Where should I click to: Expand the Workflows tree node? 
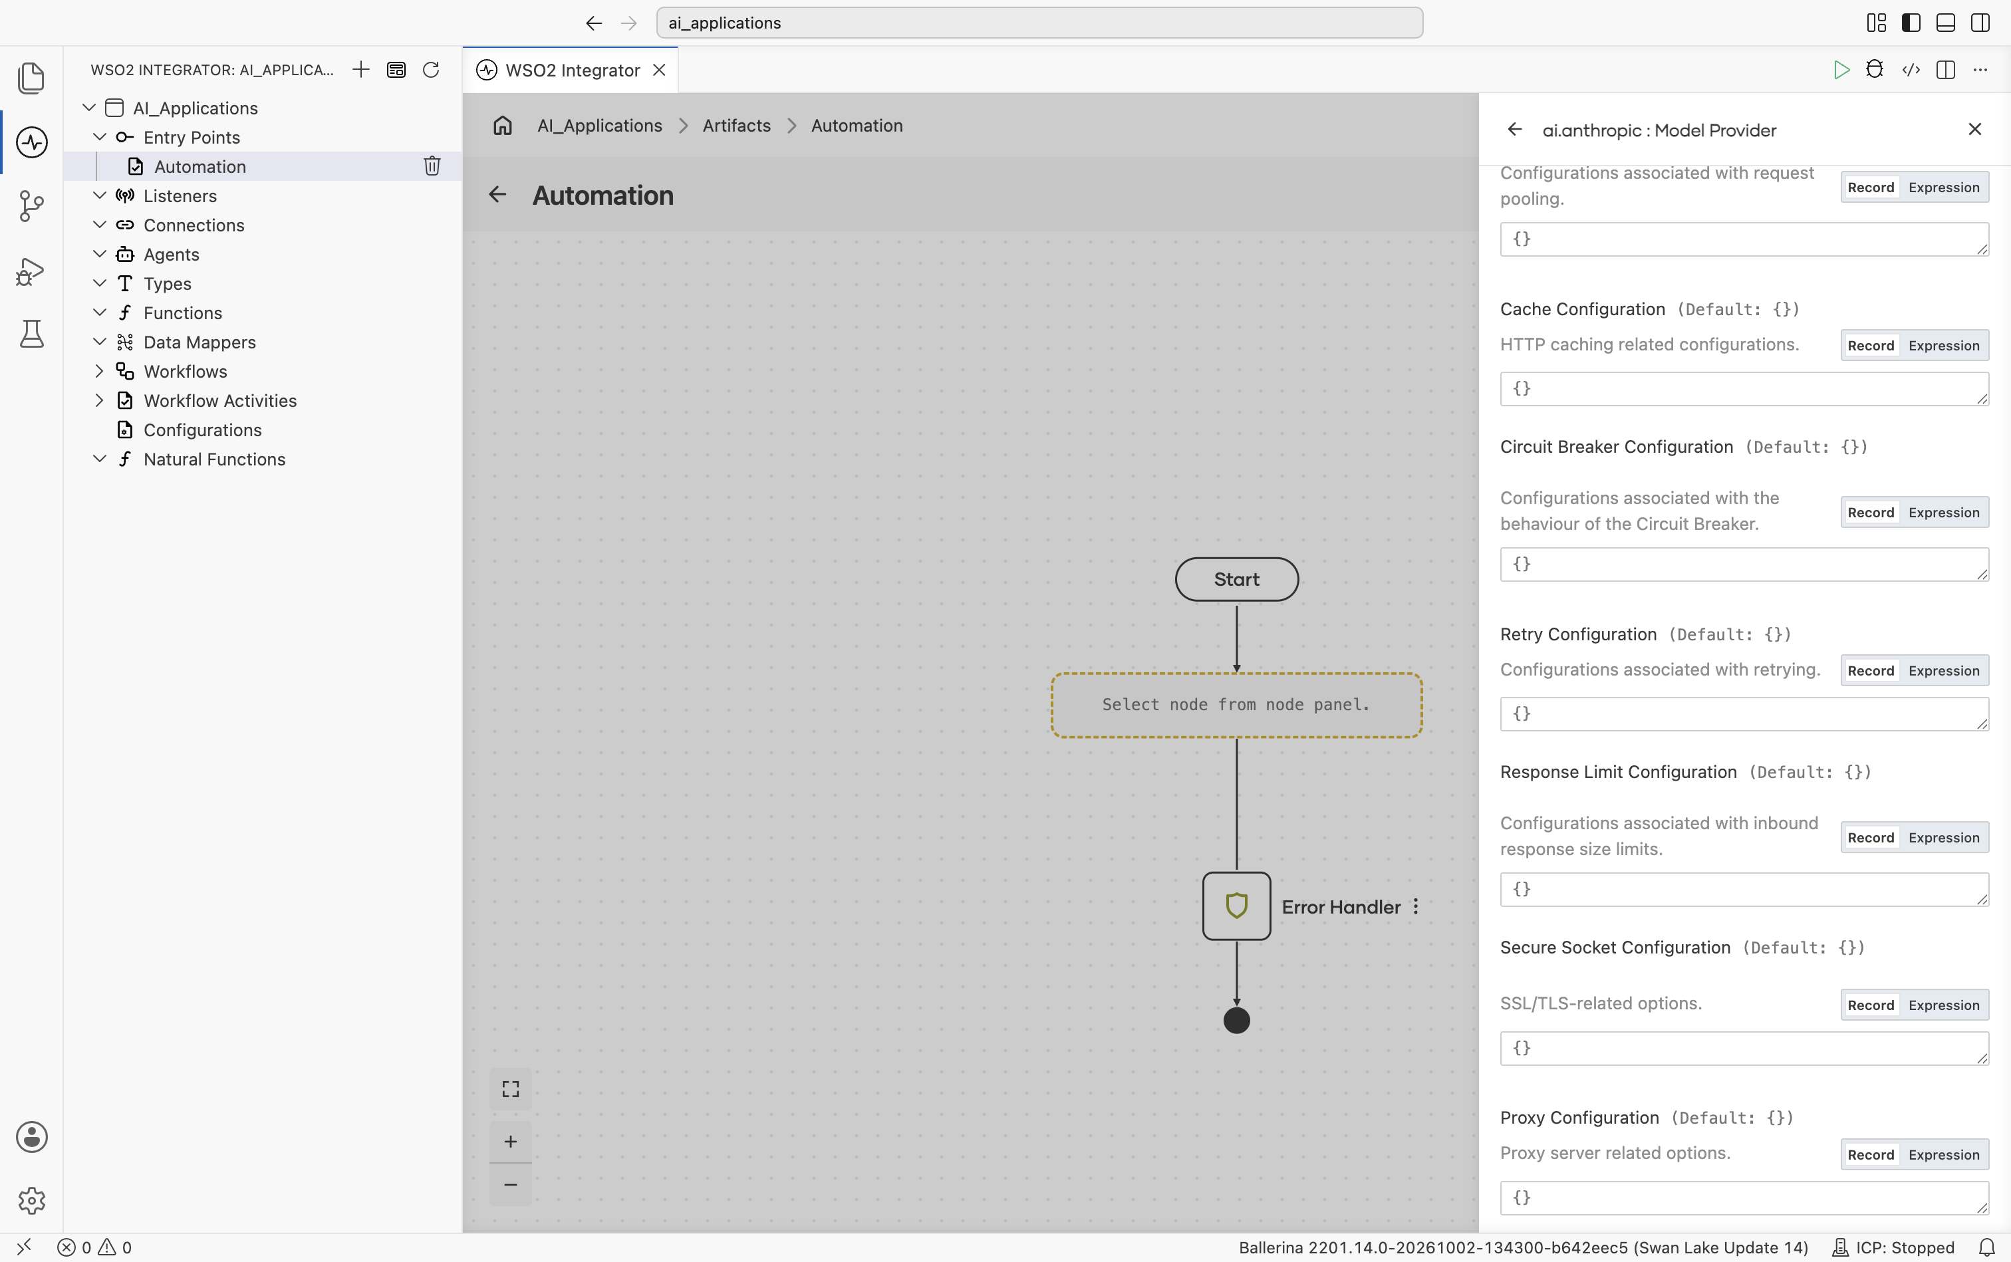coord(99,370)
